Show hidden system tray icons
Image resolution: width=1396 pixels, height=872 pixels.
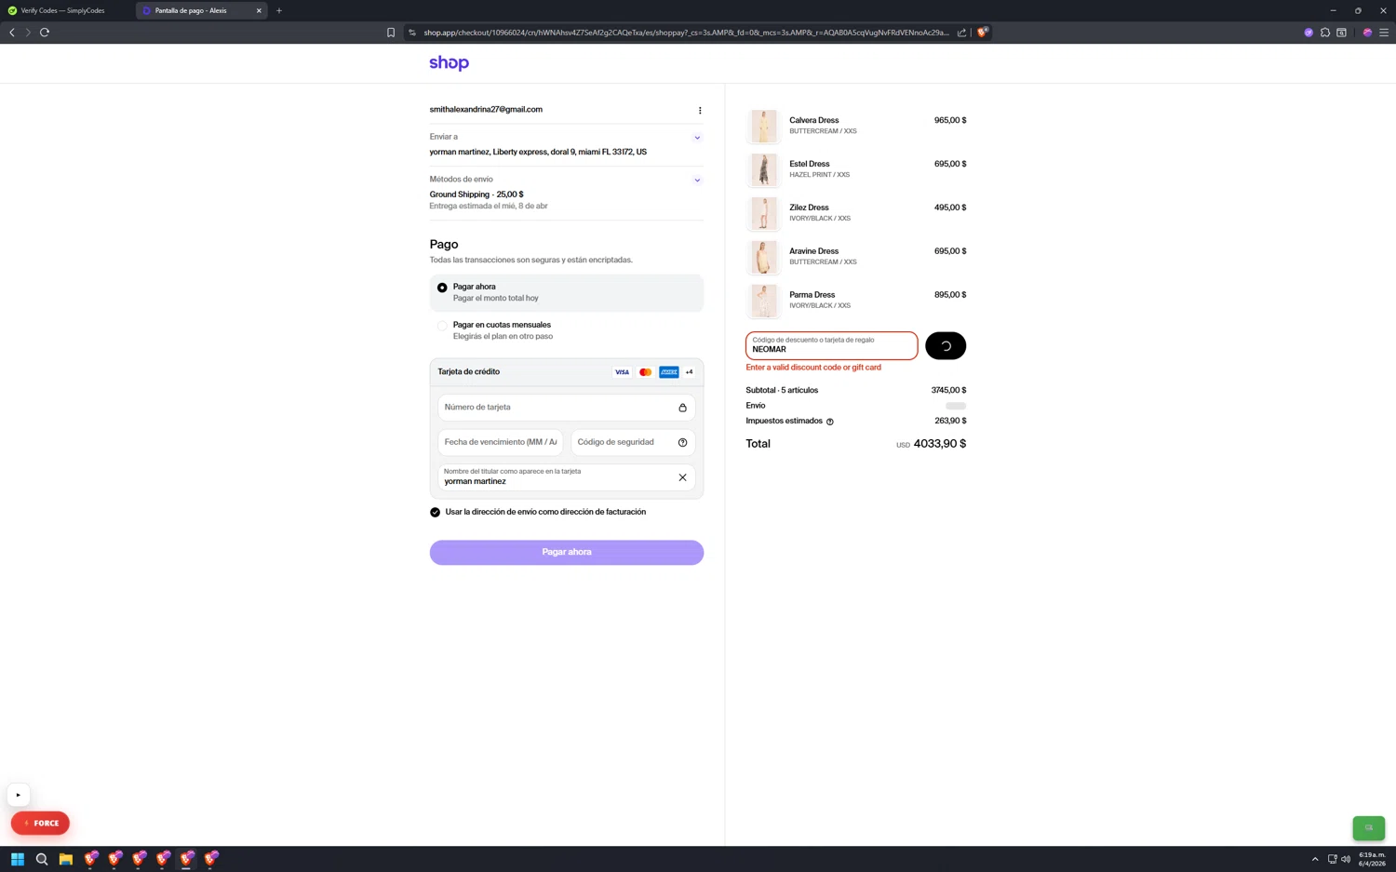point(1315,859)
